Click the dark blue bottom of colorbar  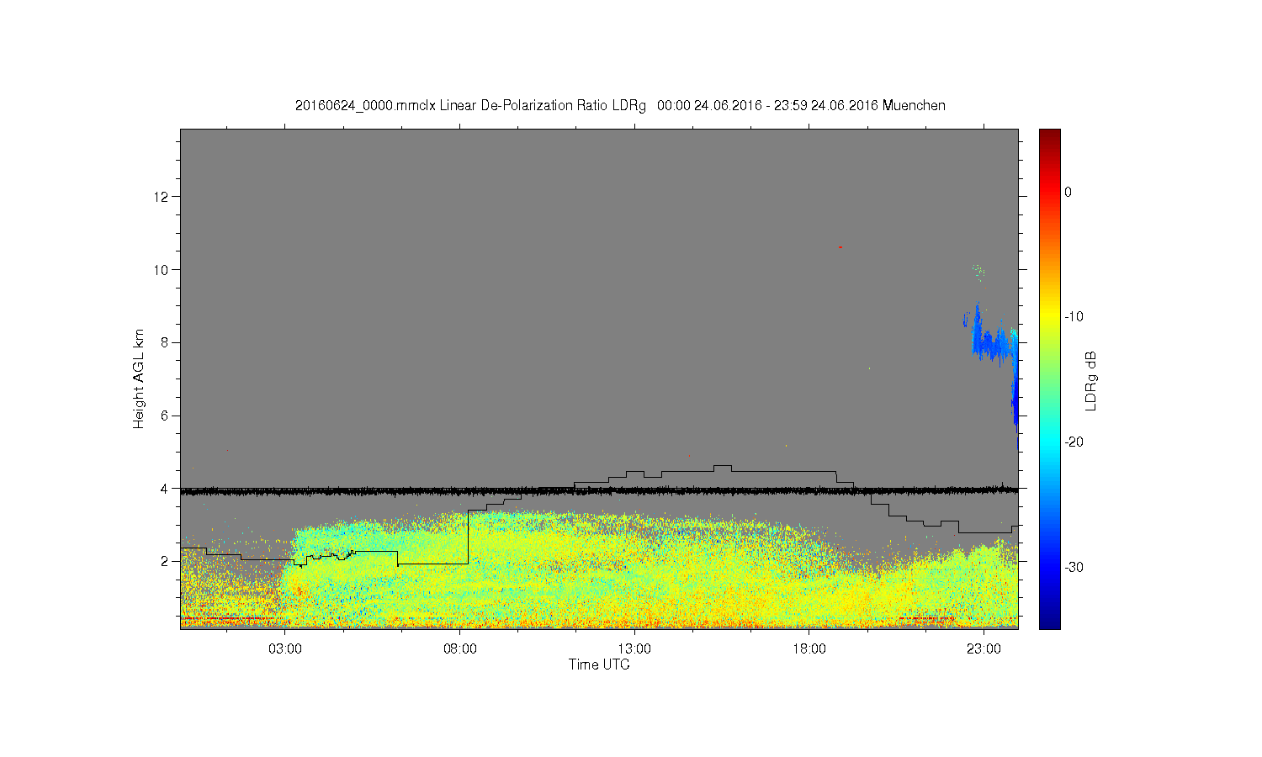pyautogui.click(x=1050, y=622)
